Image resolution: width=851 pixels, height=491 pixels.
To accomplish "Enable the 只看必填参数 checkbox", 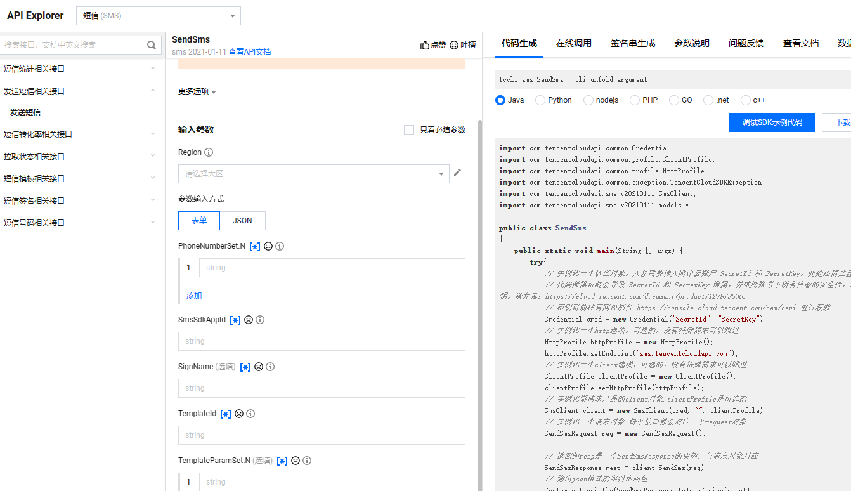I will (409, 130).
